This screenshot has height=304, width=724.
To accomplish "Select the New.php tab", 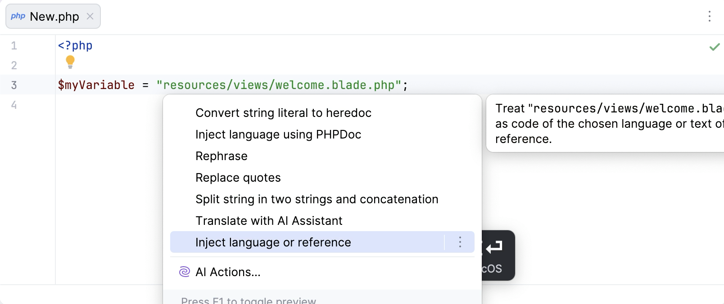I will click(x=53, y=16).
